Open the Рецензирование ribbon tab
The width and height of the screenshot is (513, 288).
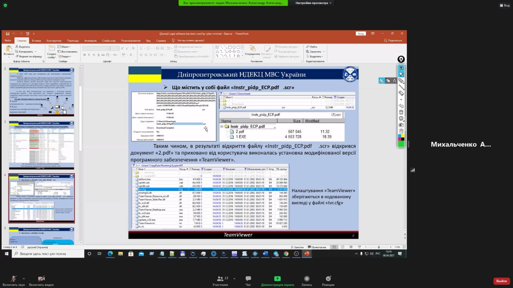pyautogui.click(x=131, y=40)
